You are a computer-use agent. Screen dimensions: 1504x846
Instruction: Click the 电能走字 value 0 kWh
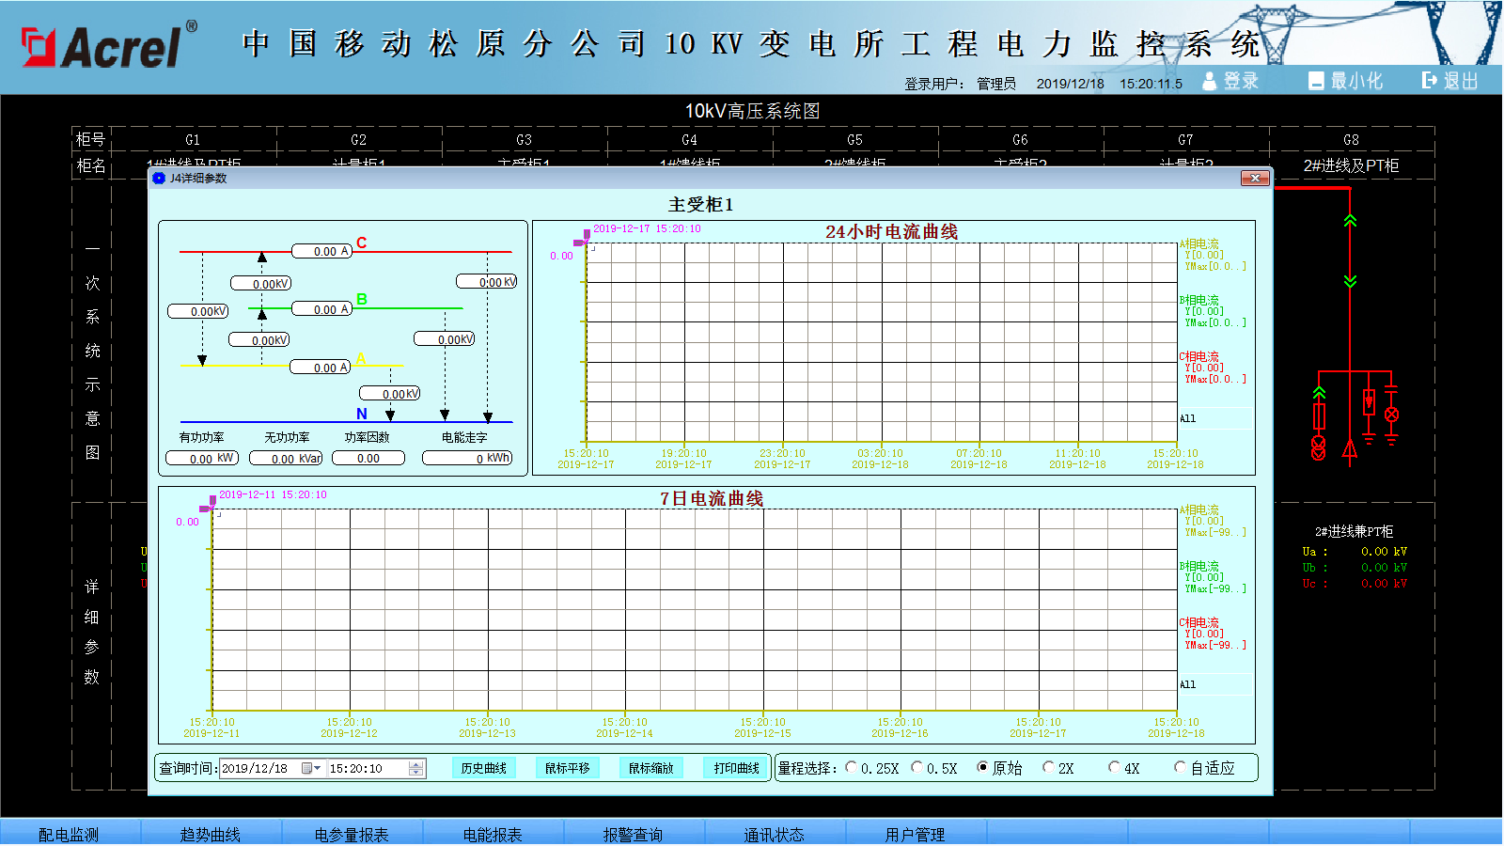point(467,458)
